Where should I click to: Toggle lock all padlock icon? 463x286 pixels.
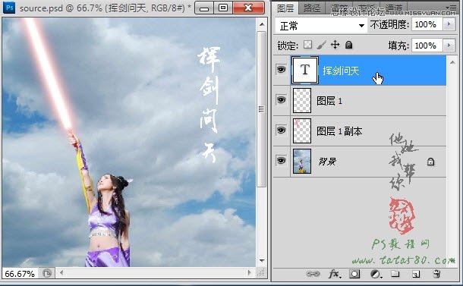click(348, 45)
